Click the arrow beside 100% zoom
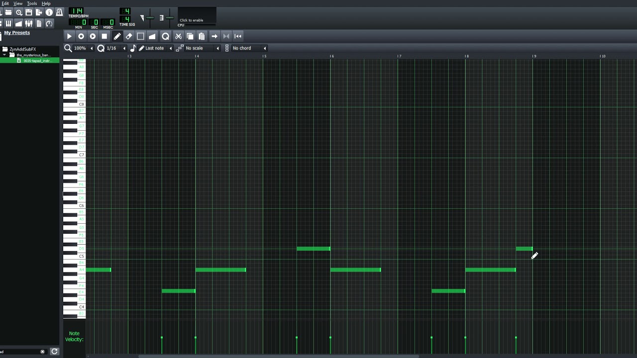This screenshot has height=358, width=637. point(92,48)
